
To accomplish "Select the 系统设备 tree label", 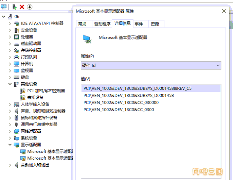I will (29, 138).
